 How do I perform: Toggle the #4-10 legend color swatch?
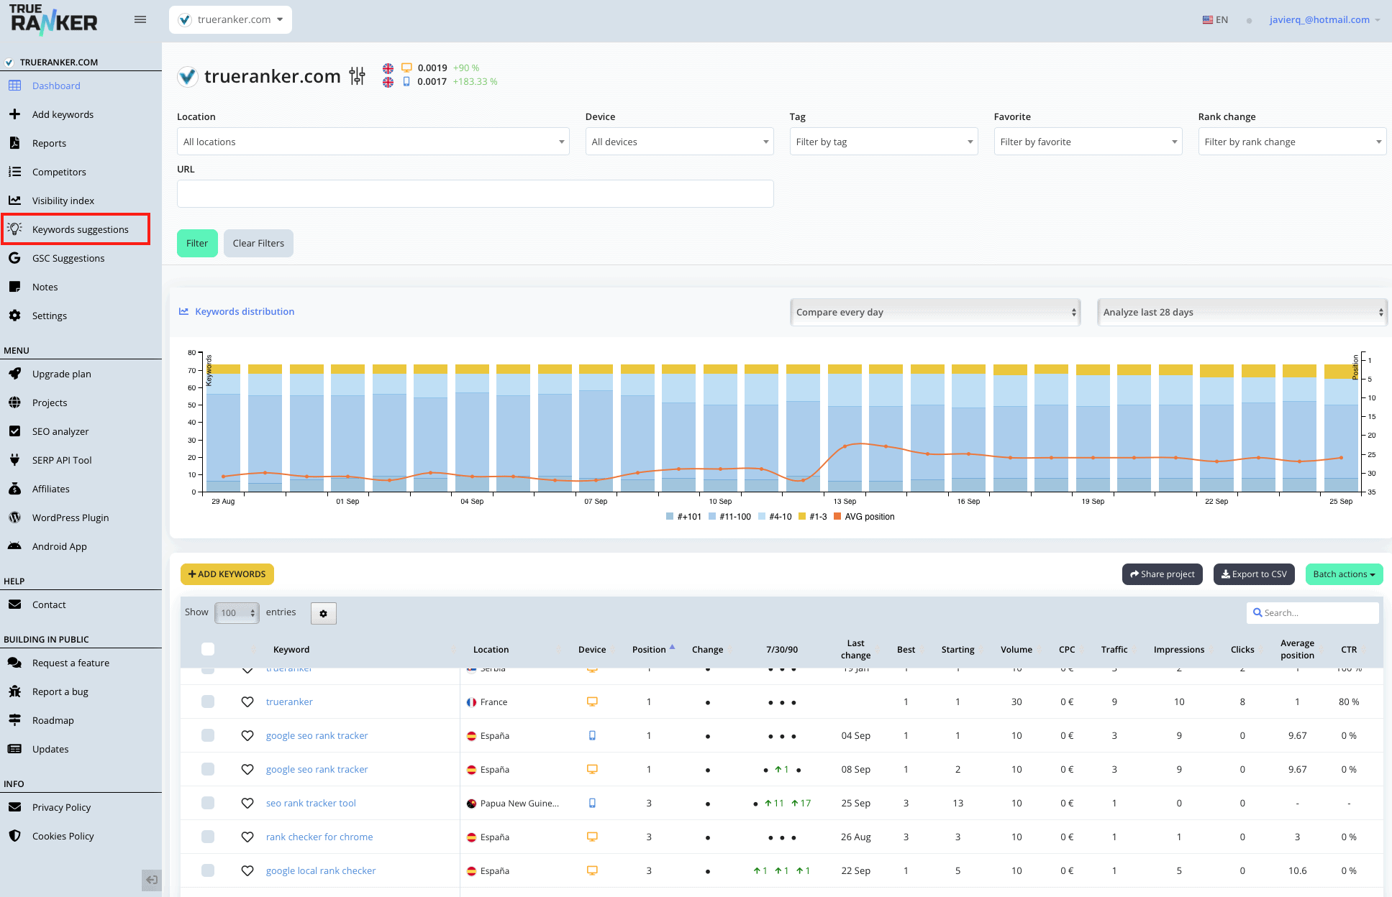tap(762, 517)
